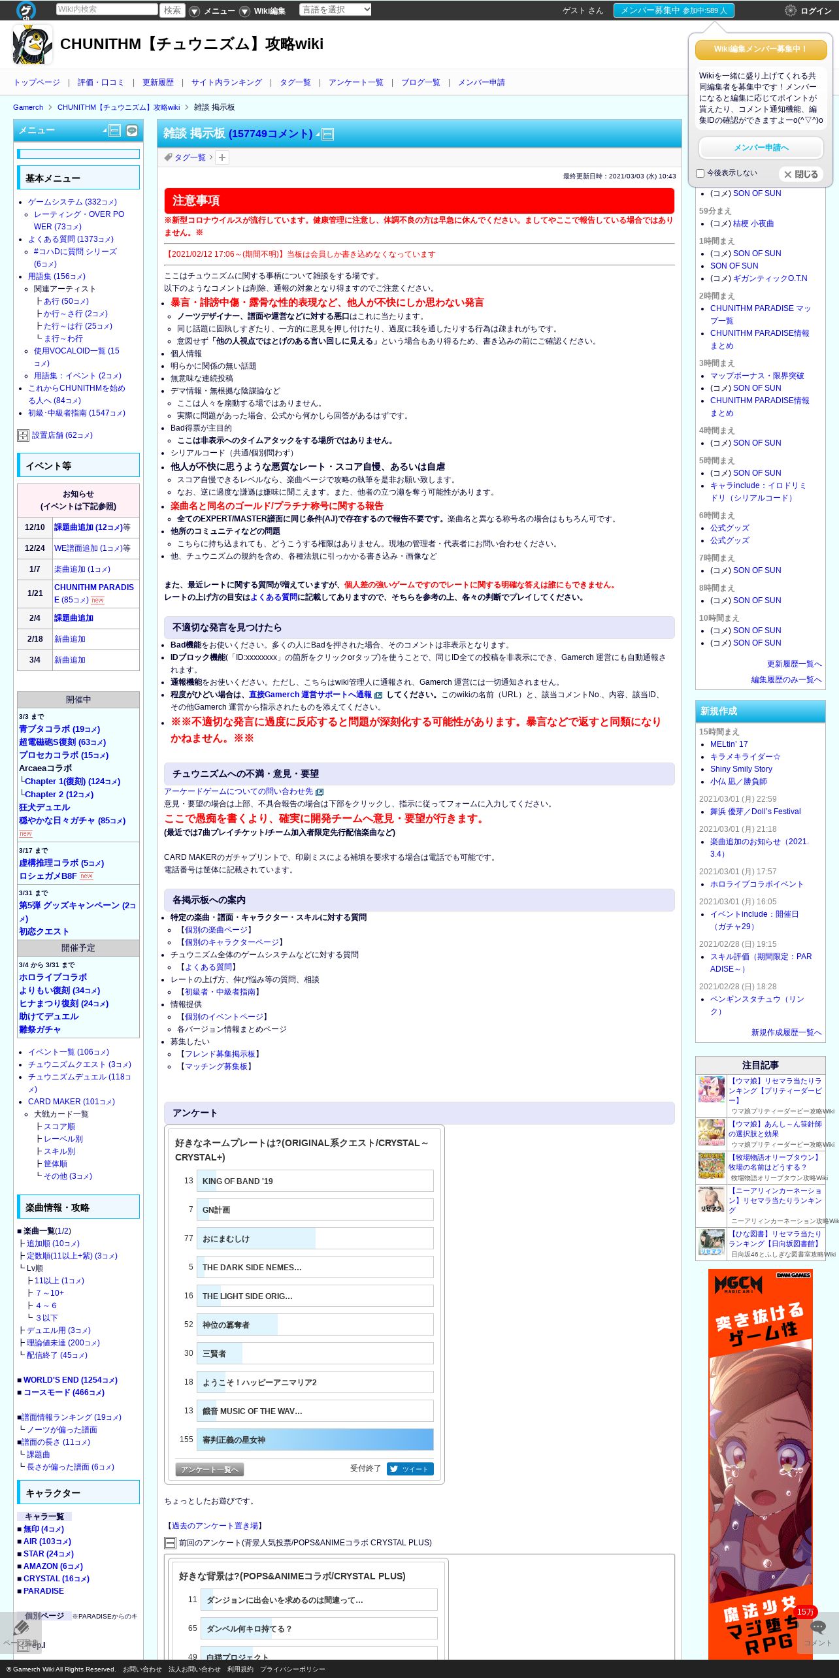
Task: Open the フレンド募集掲示板 link
Action: pos(220,1054)
